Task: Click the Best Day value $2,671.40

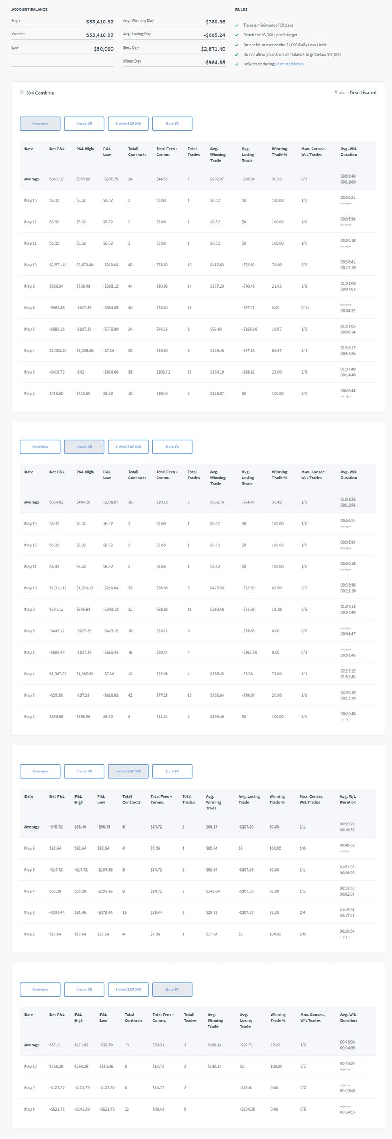Action: click(213, 49)
